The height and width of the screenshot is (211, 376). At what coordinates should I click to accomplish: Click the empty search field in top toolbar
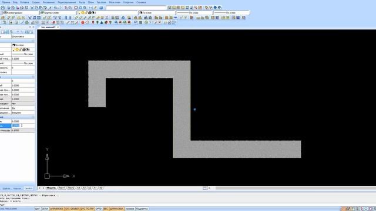(136, 8)
